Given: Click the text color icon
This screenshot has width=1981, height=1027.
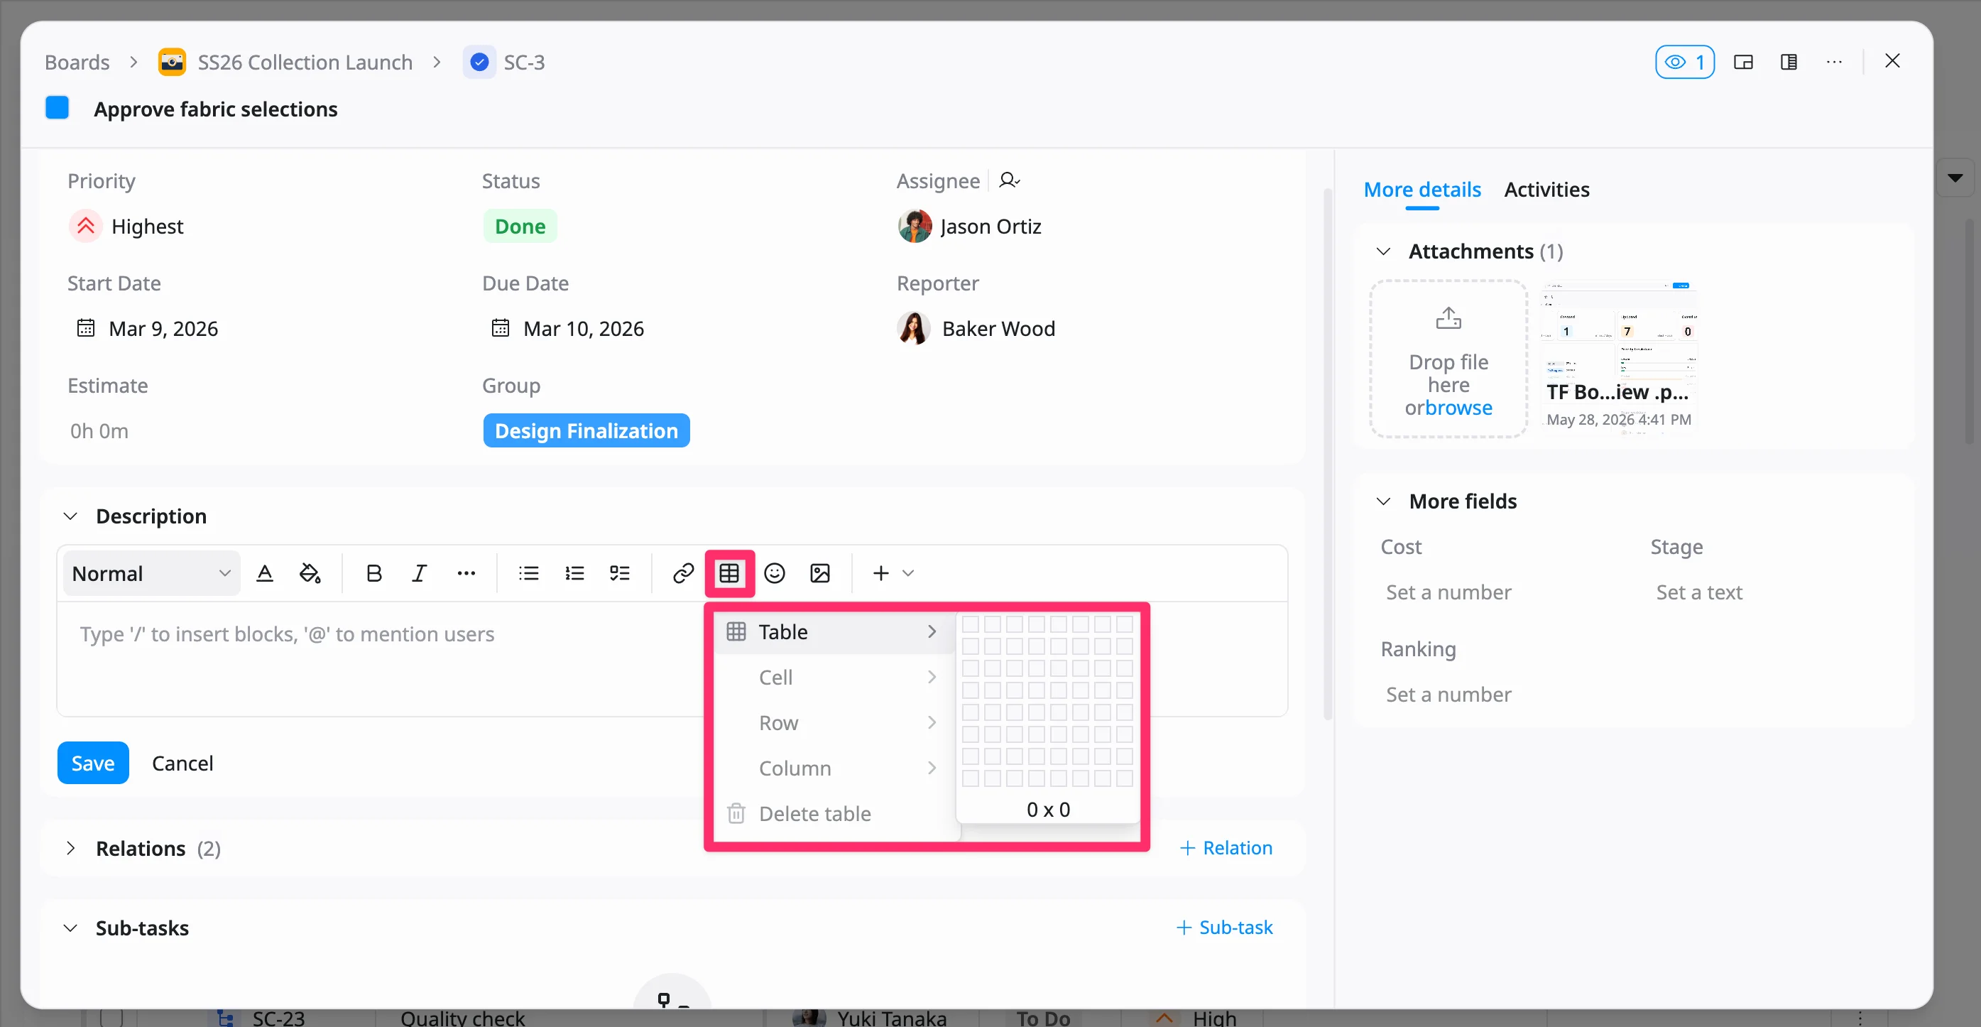Looking at the screenshot, I should pyautogui.click(x=265, y=573).
